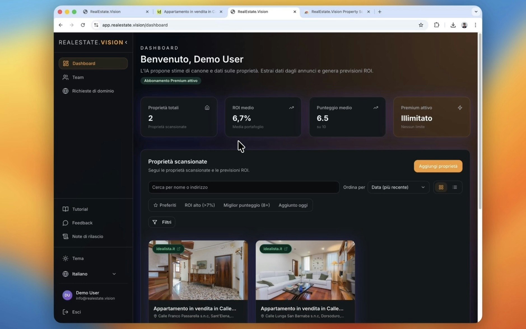Click the Aggiungi proprietà button
Screen dimensions: 526x329
click(437, 166)
